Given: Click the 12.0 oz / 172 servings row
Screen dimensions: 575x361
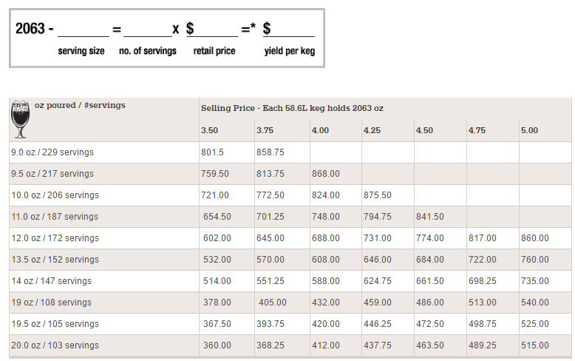Looking at the screenshot, I should coord(290,238).
